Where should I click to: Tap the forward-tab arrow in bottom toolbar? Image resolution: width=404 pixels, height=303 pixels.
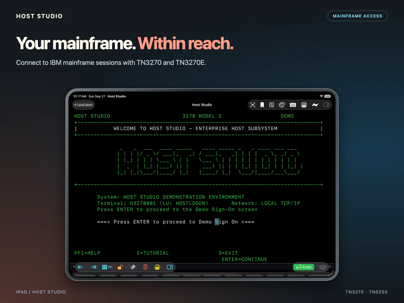coord(93,267)
